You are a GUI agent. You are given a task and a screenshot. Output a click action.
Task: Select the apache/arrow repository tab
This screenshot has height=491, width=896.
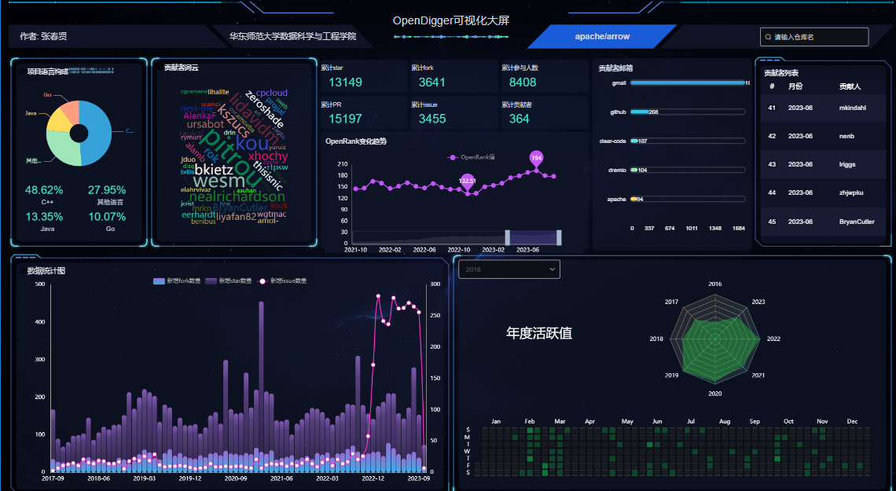(602, 37)
